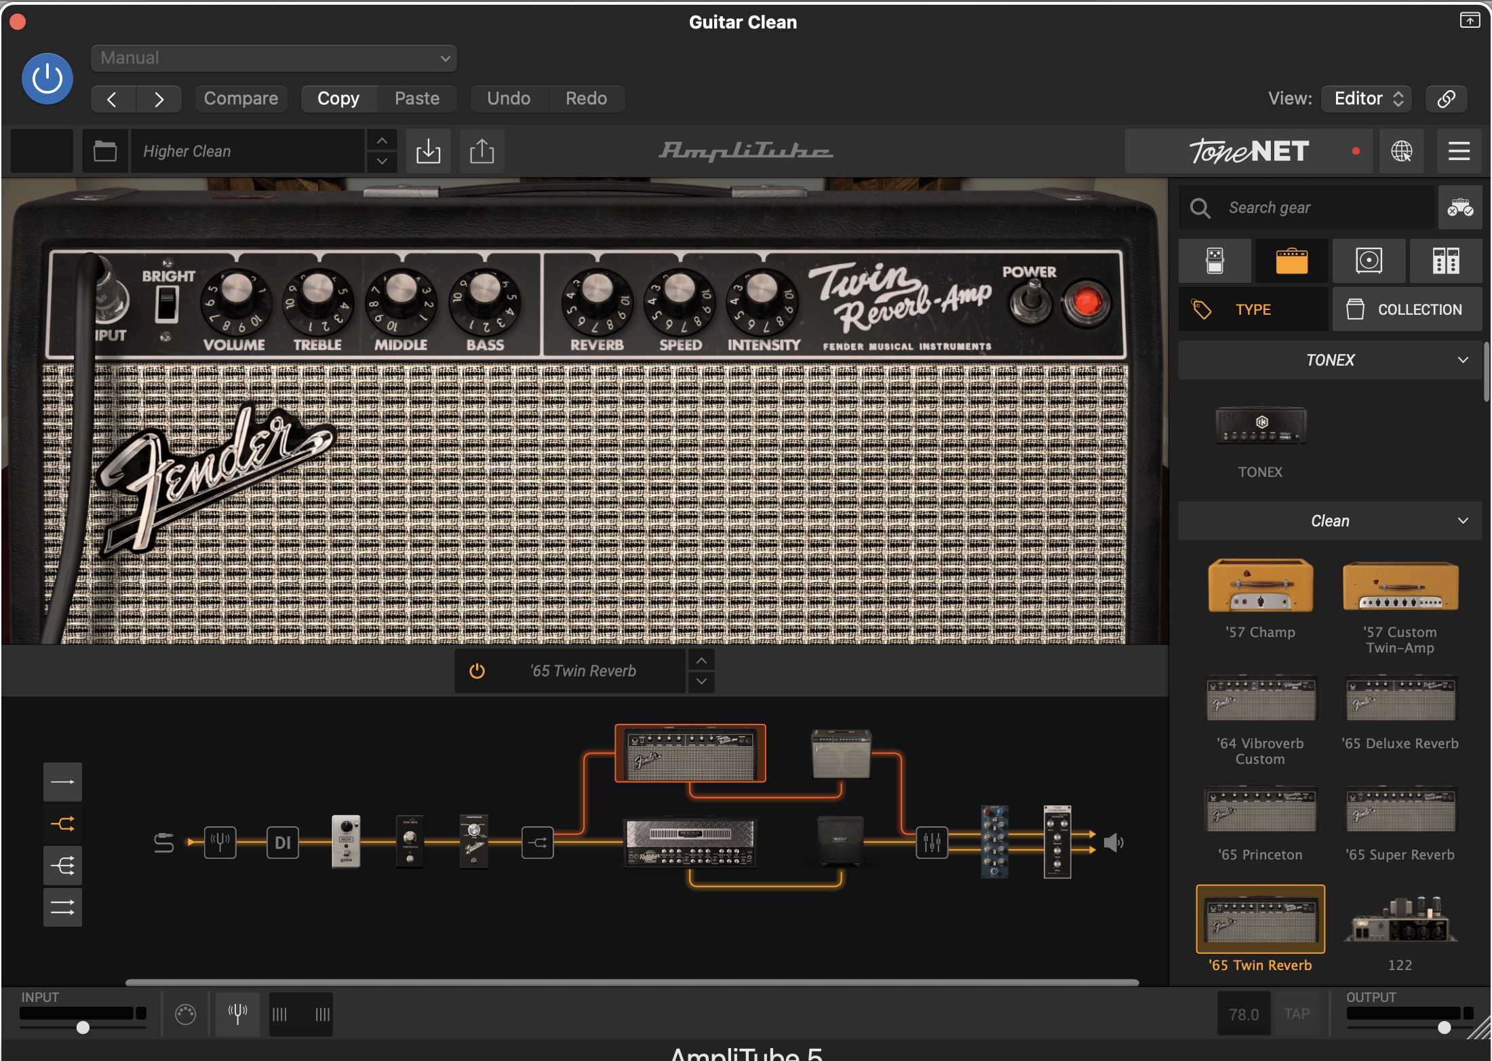Image resolution: width=1492 pixels, height=1061 pixels.
Task: Choose the single serial chain routing
Action: click(62, 782)
